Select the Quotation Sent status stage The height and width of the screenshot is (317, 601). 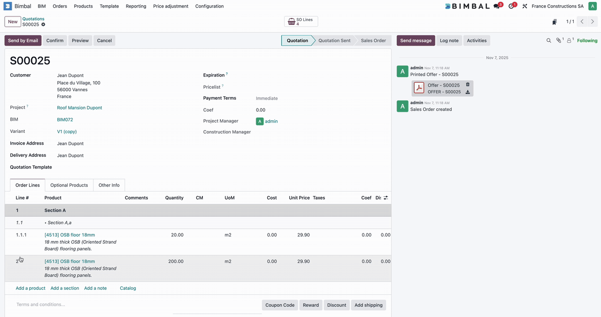click(x=334, y=41)
